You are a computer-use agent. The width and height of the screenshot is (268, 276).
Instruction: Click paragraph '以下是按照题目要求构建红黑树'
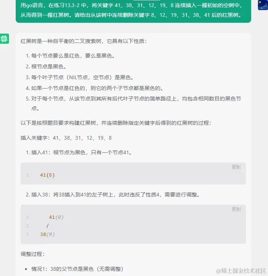point(58,123)
